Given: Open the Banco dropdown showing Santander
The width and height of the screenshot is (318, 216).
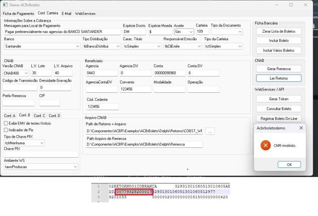Looking at the screenshot, I should click(78, 46).
